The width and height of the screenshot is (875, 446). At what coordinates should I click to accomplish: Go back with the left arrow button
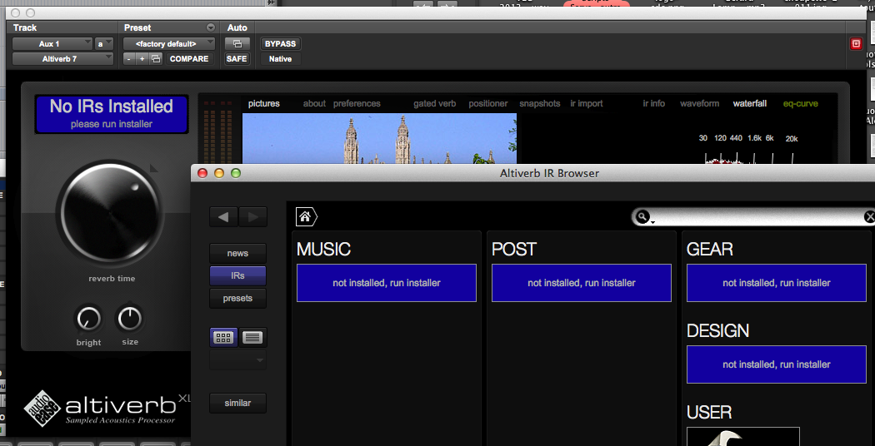tap(223, 217)
